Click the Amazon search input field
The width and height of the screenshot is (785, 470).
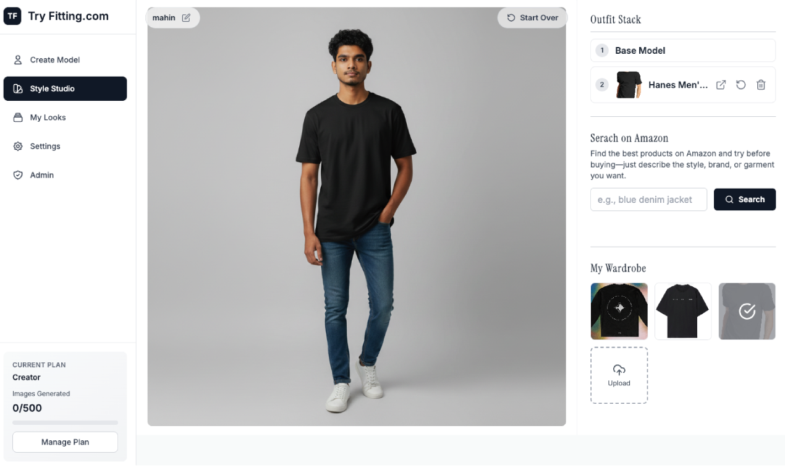[x=648, y=199]
